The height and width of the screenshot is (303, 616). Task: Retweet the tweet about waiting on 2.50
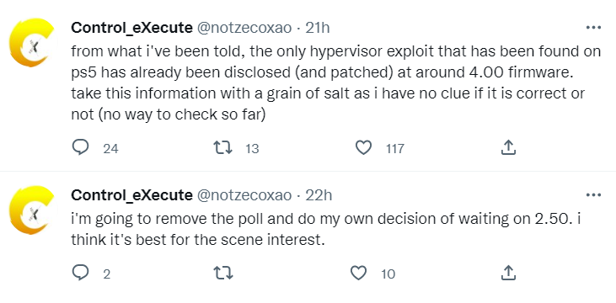[x=222, y=274]
